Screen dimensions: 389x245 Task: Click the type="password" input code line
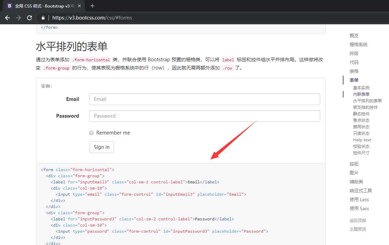(162, 231)
